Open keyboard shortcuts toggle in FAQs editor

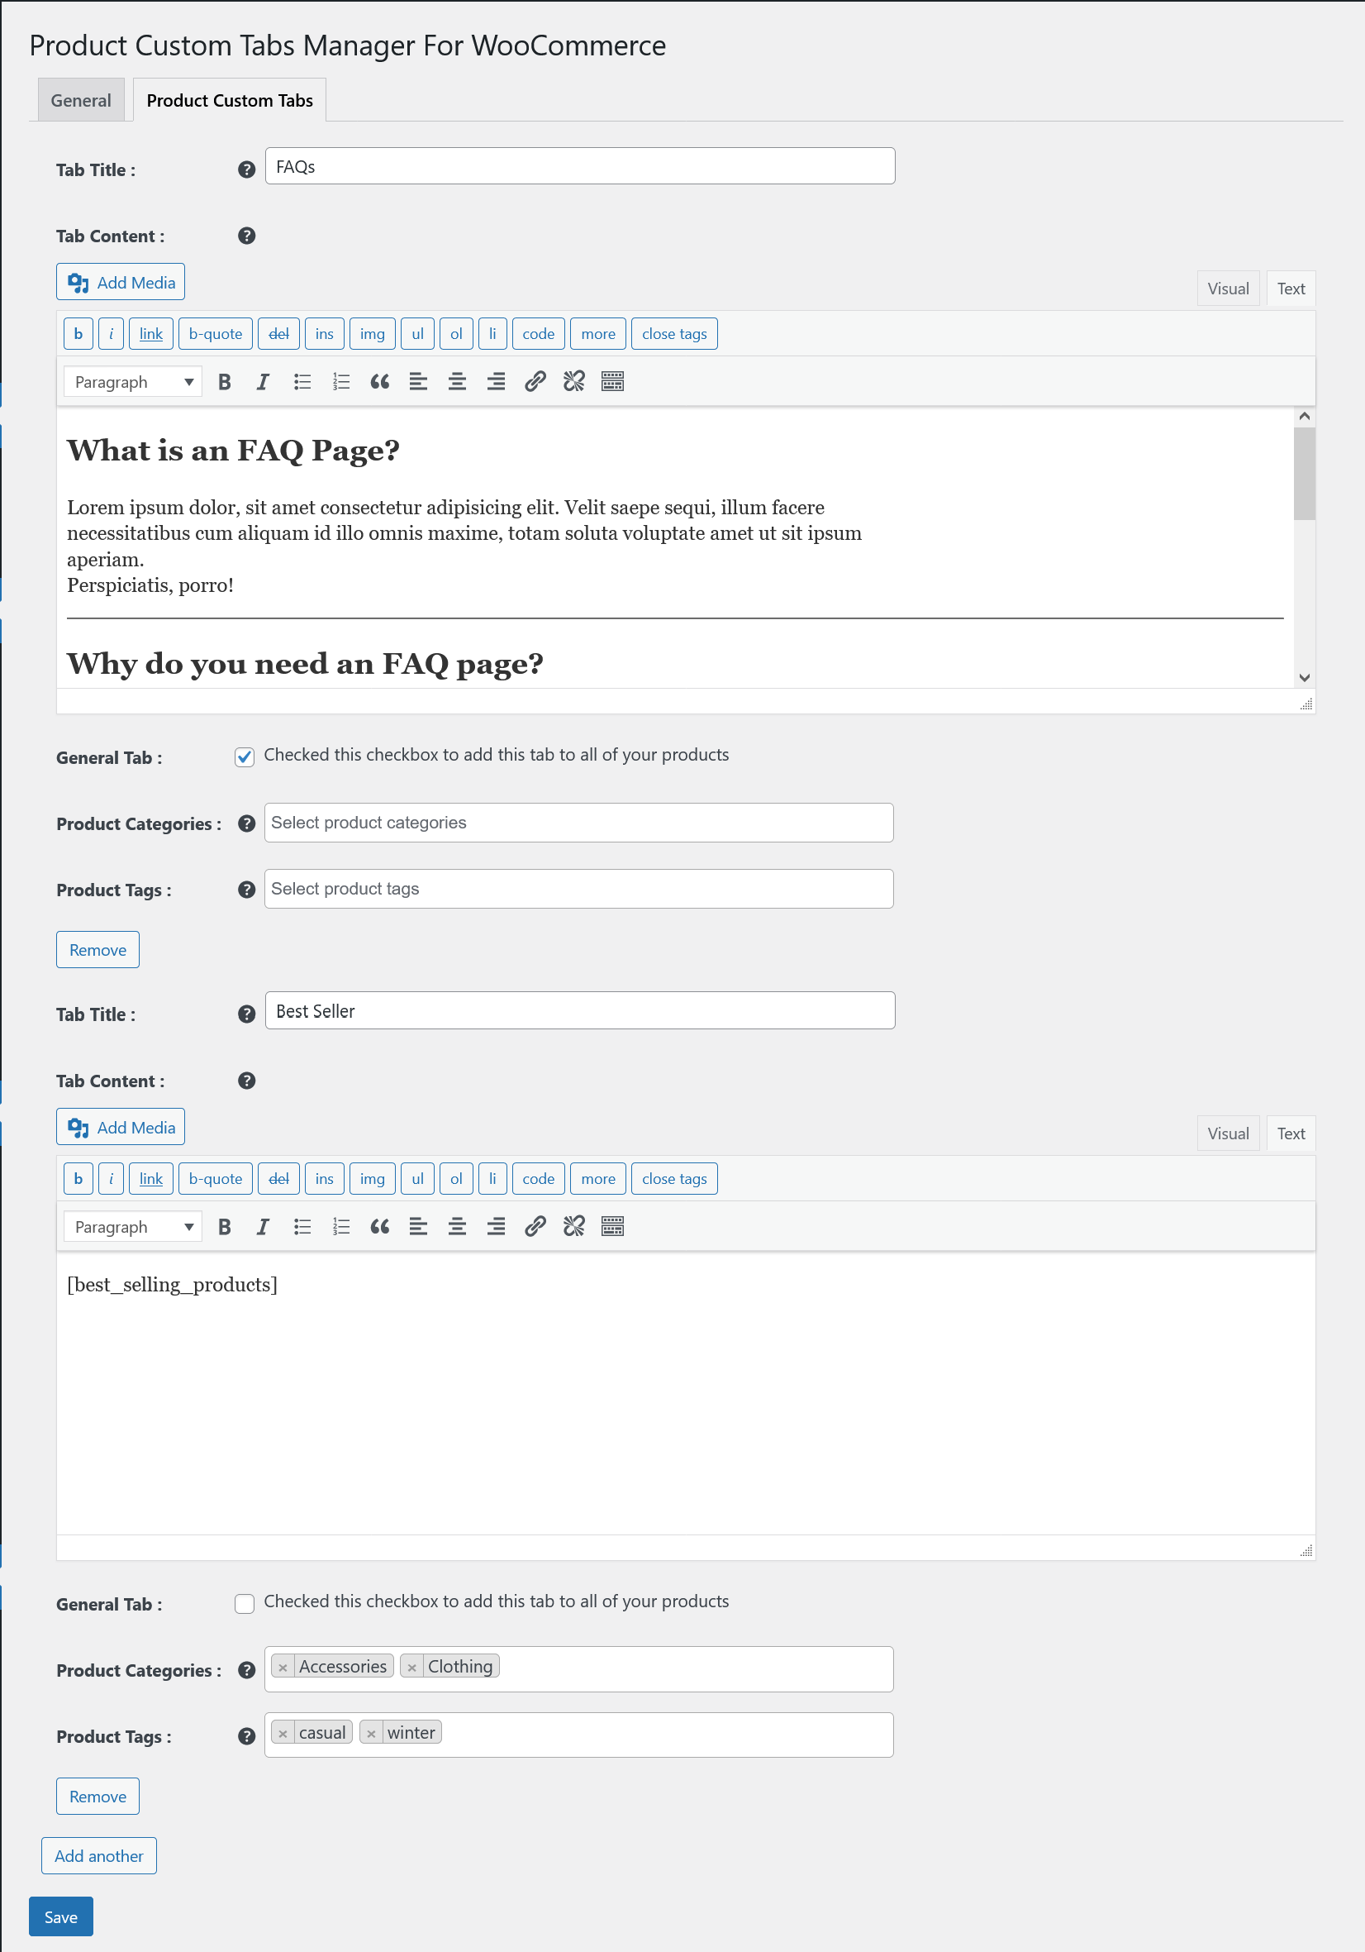point(611,381)
